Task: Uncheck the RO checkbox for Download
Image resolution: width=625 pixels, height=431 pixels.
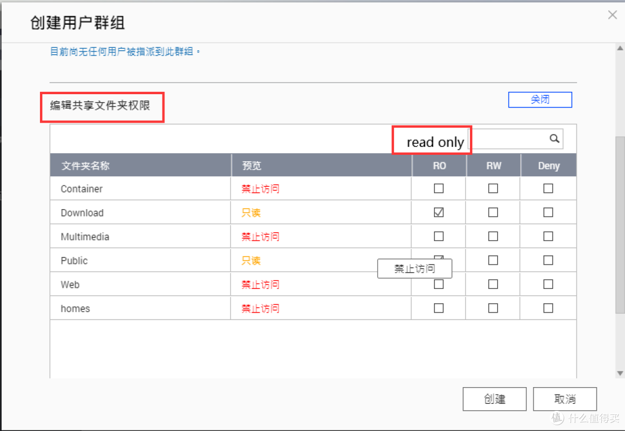Action: (x=438, y=212)
